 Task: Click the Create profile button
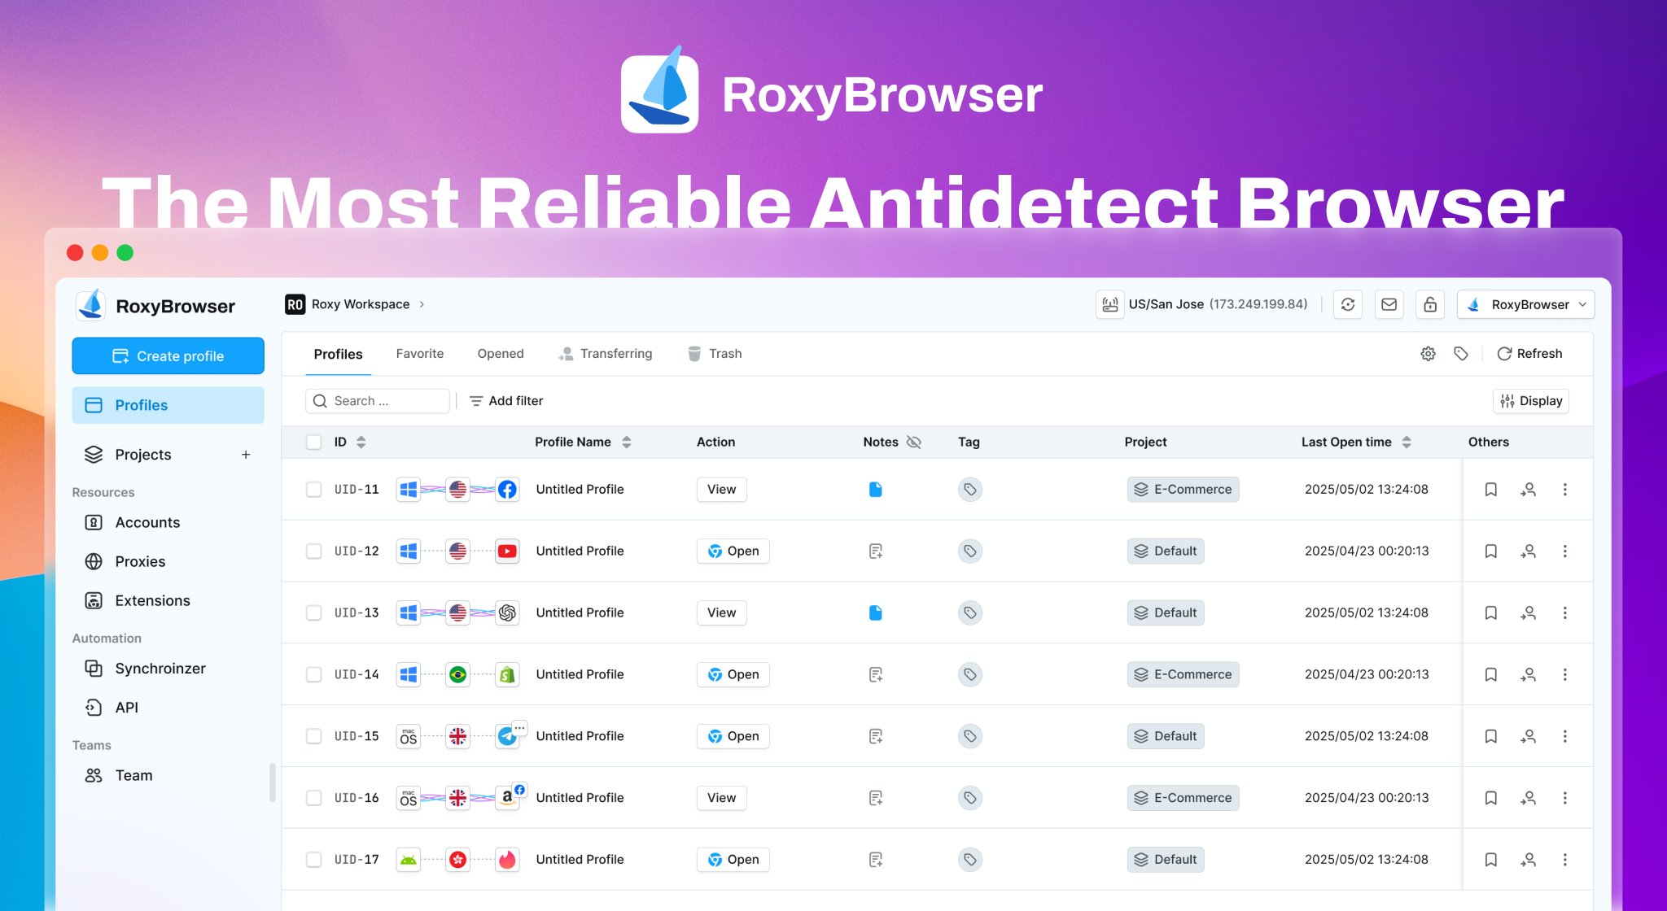tap(168, 355)
